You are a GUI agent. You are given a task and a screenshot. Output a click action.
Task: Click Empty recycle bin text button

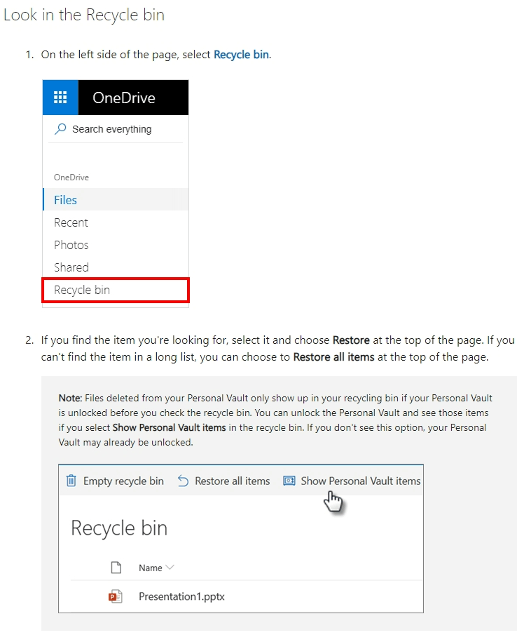click(x=123, y=481)
